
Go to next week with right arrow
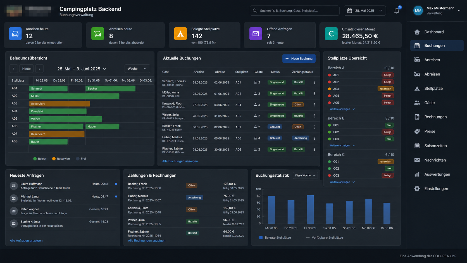tap(39, 69)
